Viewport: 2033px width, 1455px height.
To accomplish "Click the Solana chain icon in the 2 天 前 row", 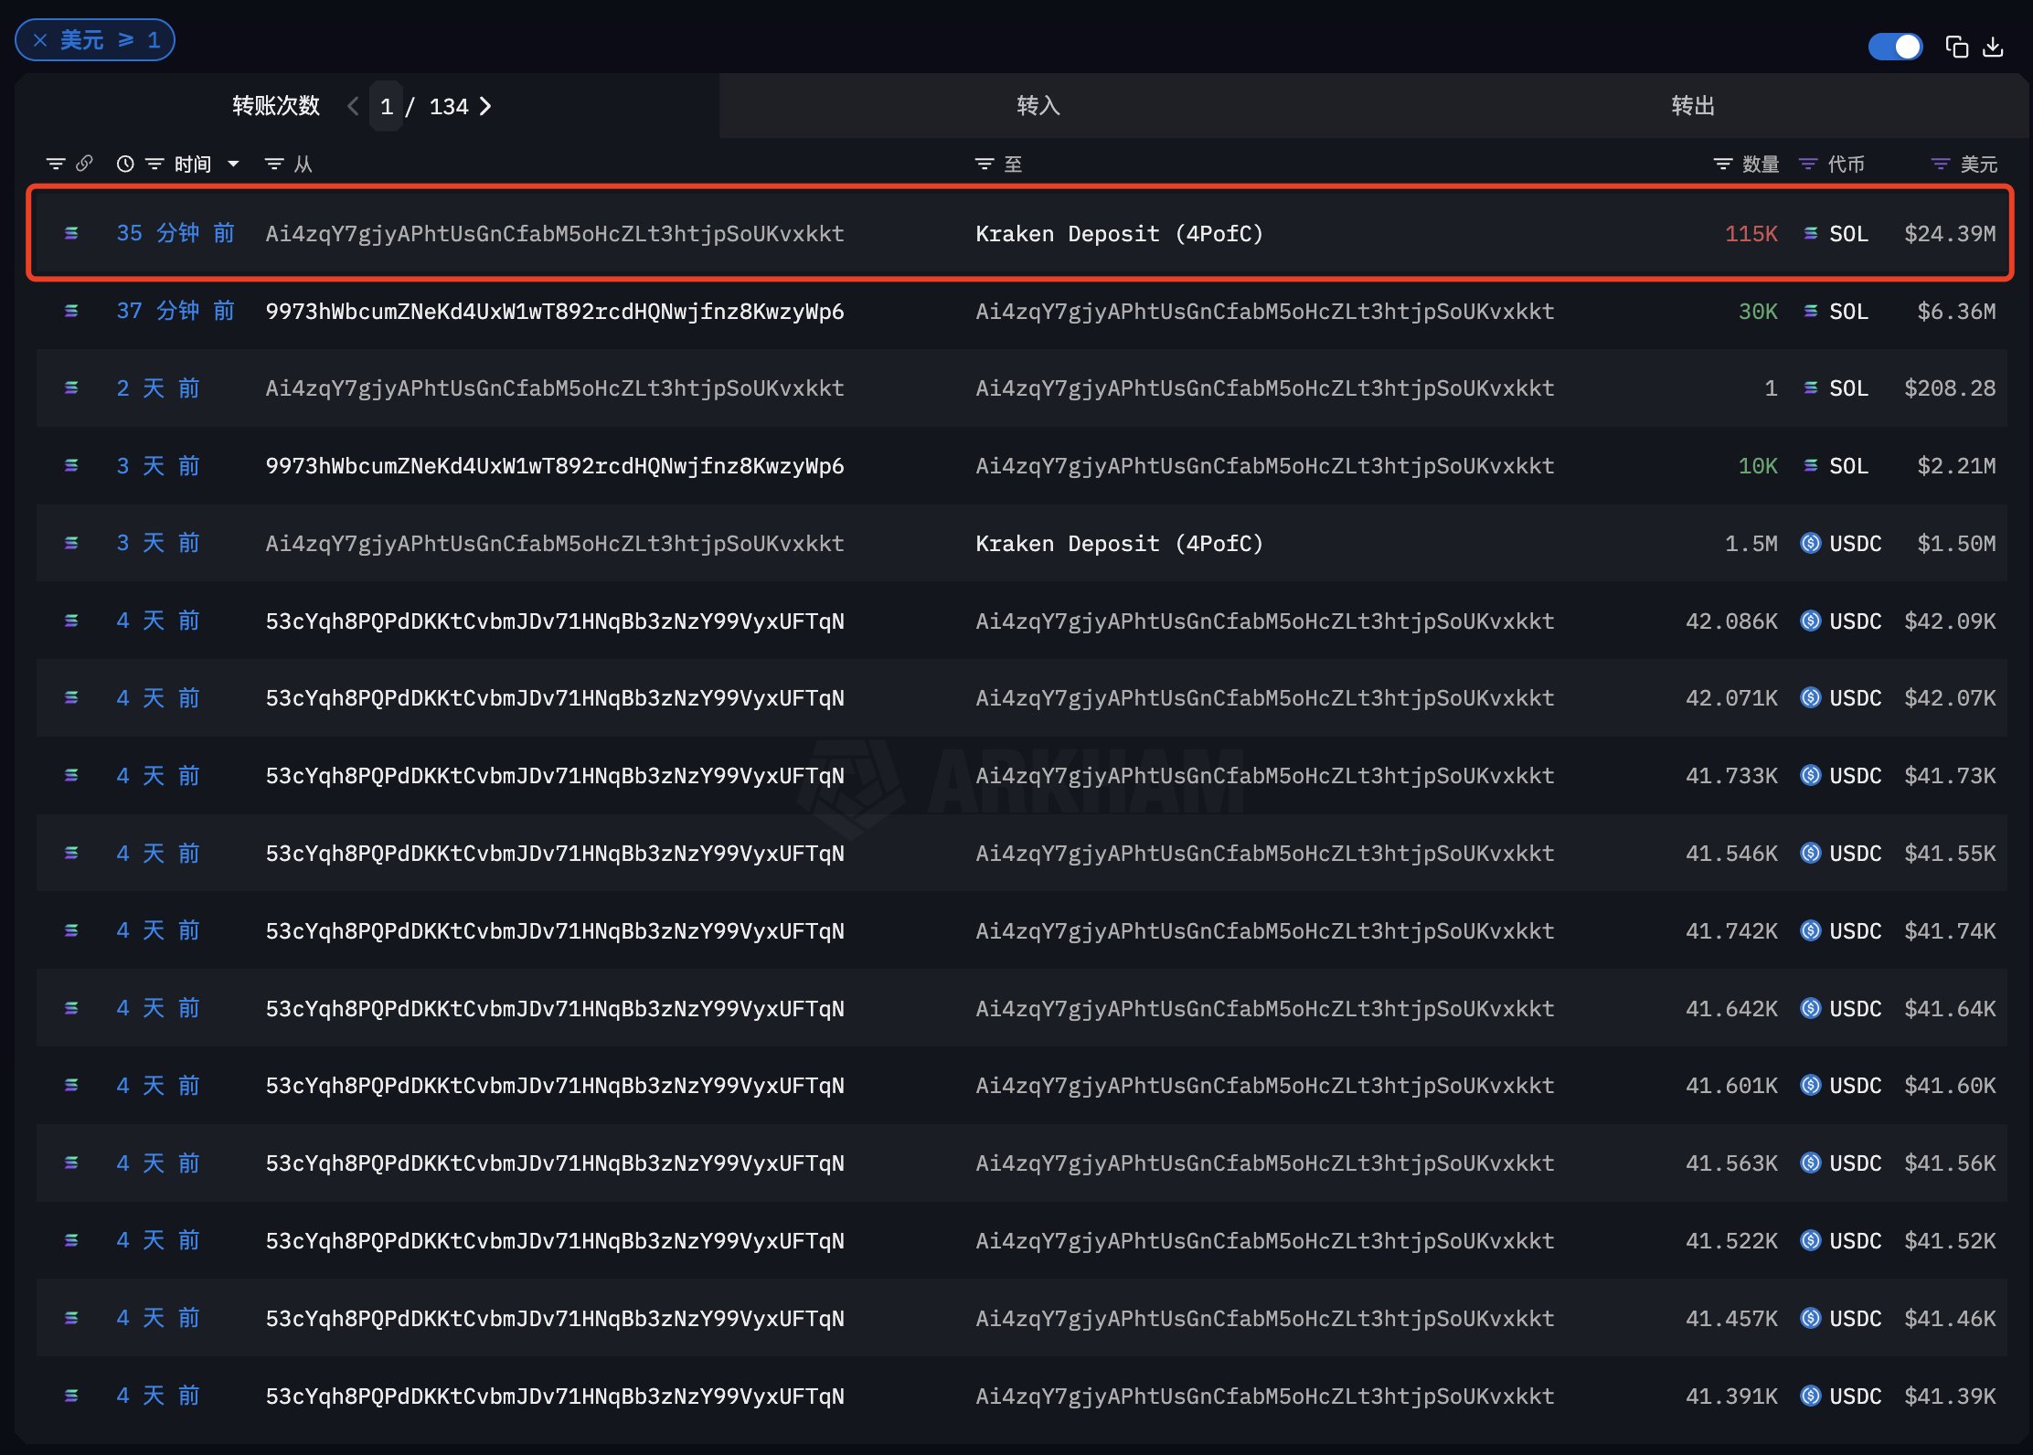I will pos(71,388).
